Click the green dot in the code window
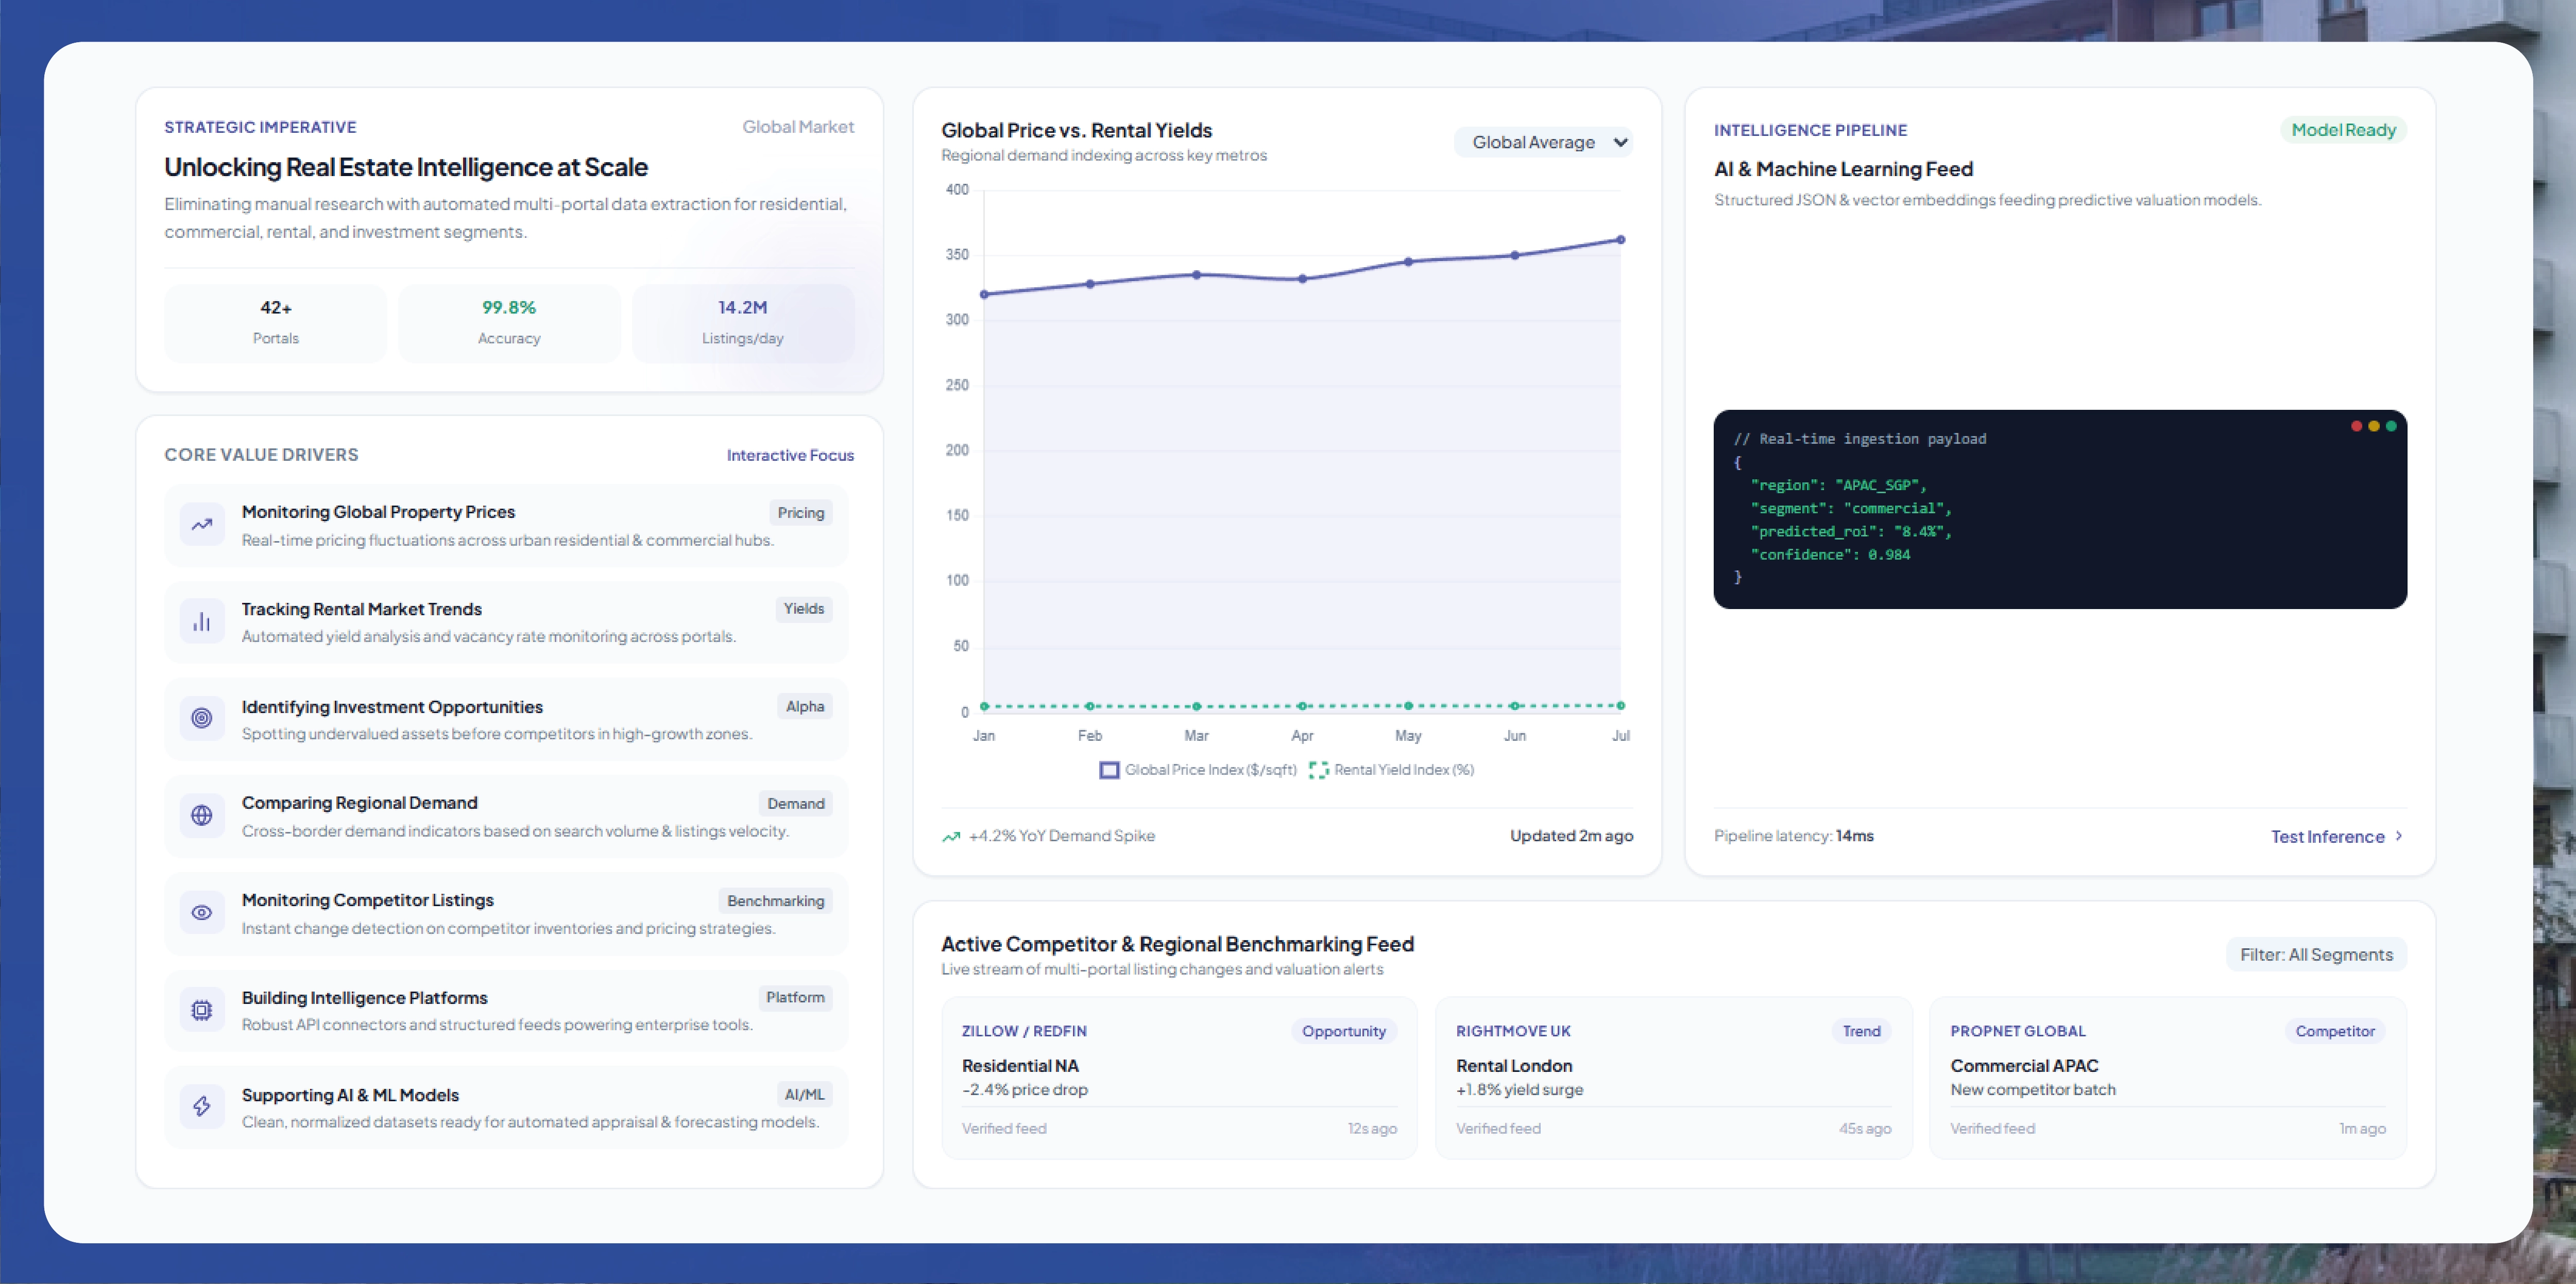The height and width of the screenshot is (1284, 2576). (x=2391, y=427)
